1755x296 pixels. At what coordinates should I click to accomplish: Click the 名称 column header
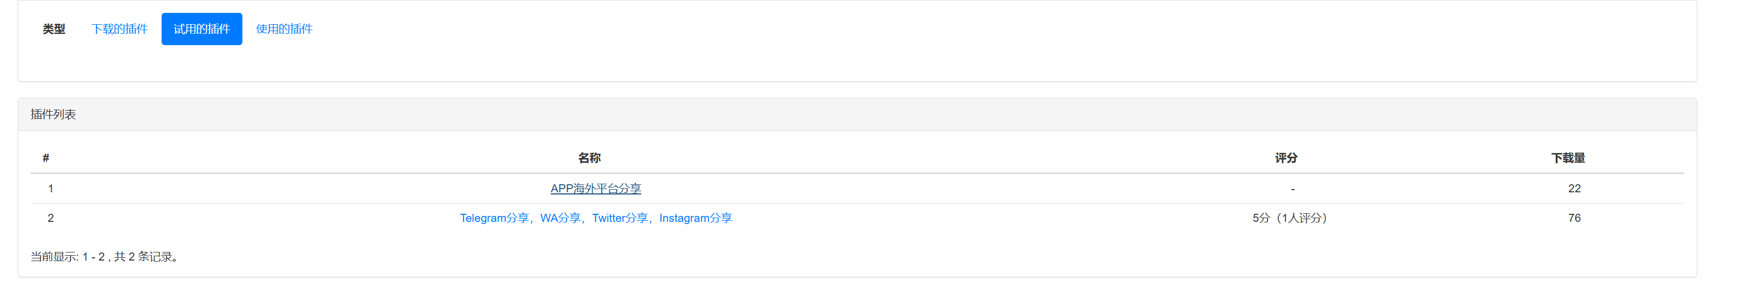[589, 158]
